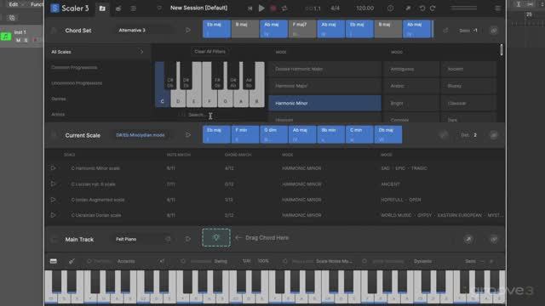The width and height of the screenshot is (545, 306).
Task: Undo the last action with undo arrow
Action: point(422,8)
